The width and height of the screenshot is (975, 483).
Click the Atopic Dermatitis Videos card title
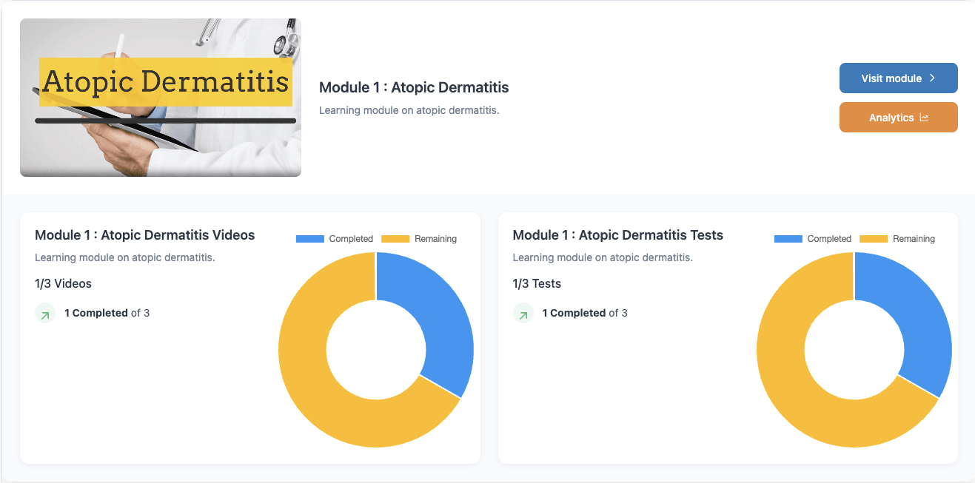pos(144,235)
